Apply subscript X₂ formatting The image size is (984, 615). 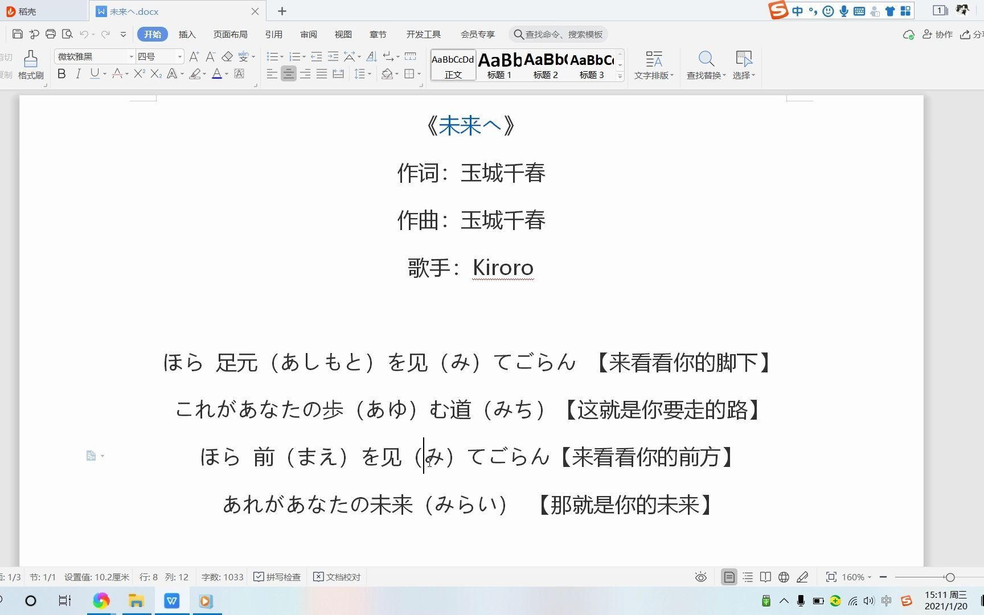(156, 73)
